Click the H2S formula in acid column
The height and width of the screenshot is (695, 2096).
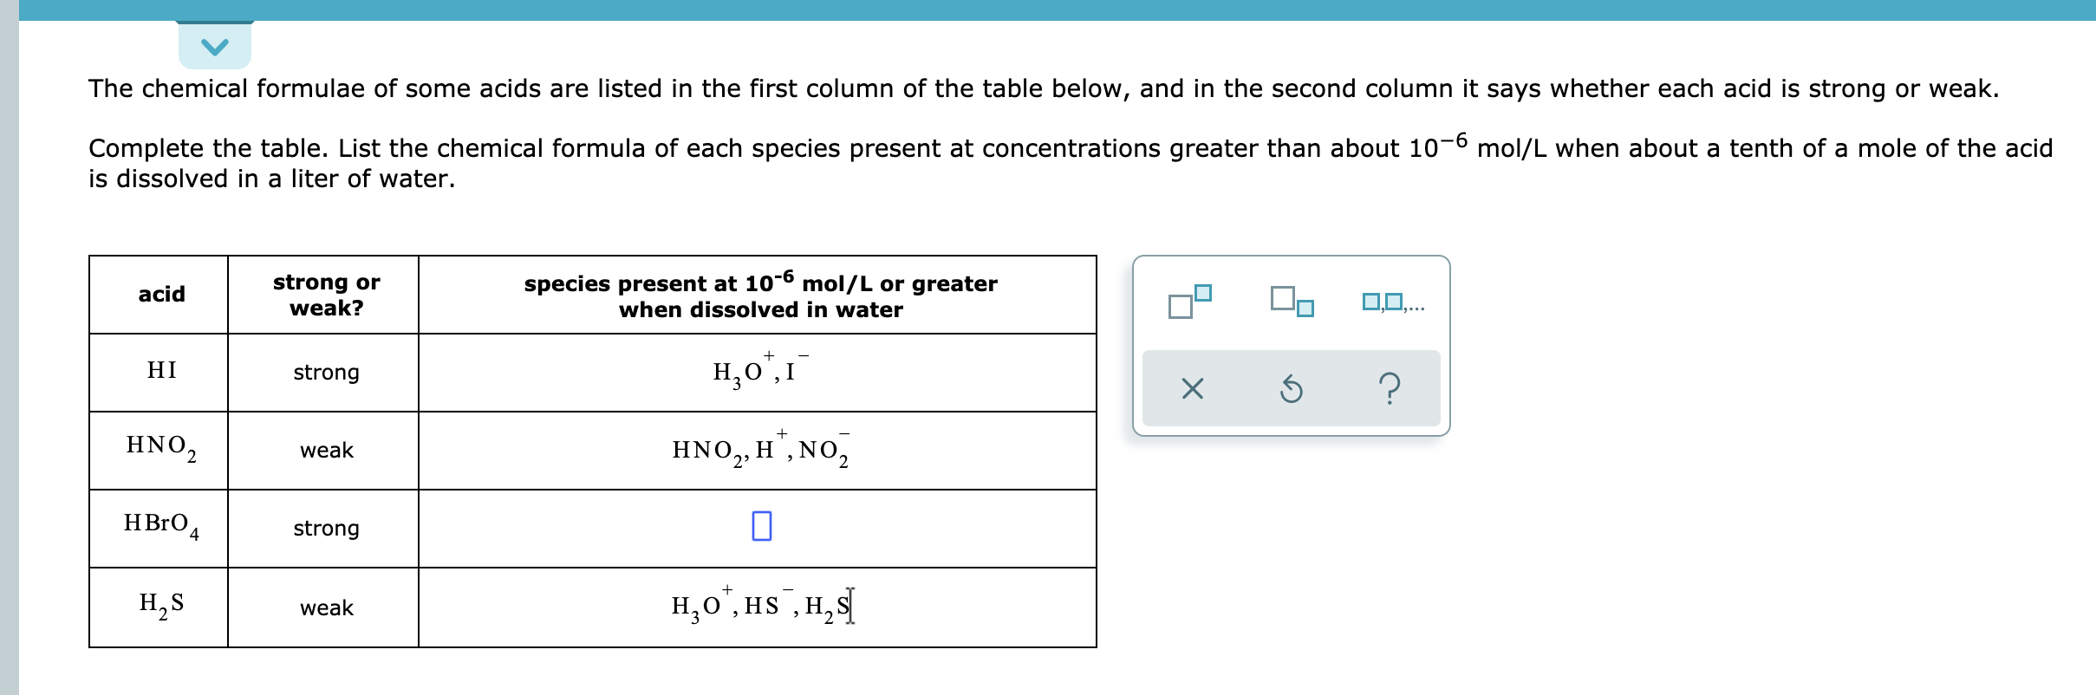(161, 605)
